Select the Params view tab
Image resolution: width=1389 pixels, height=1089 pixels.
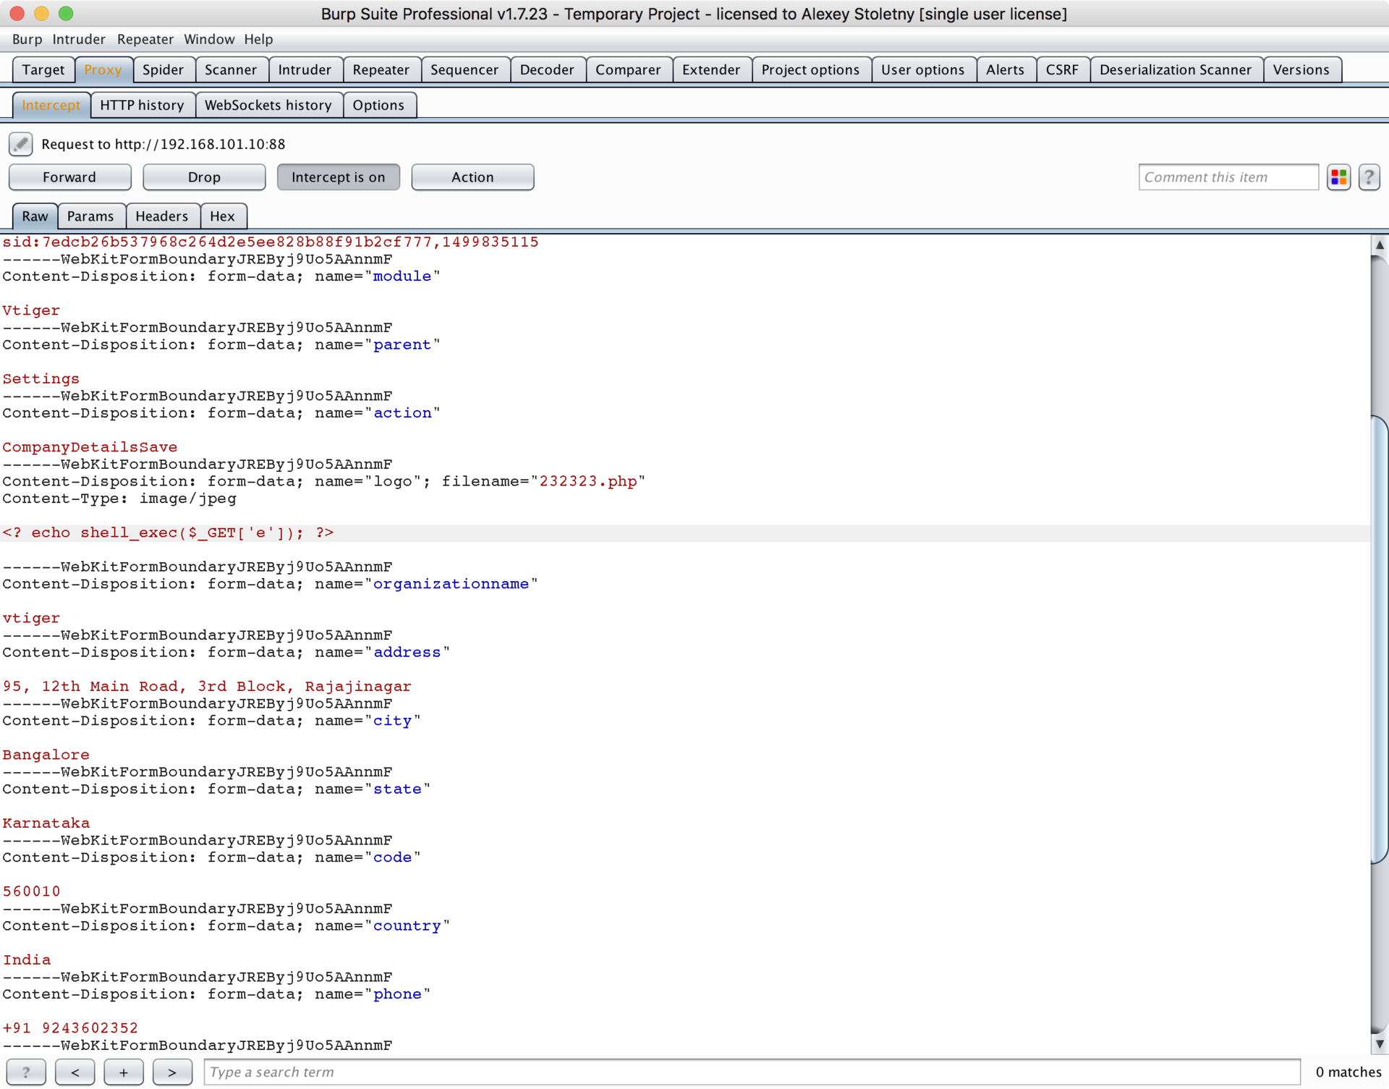pos(90,216)
